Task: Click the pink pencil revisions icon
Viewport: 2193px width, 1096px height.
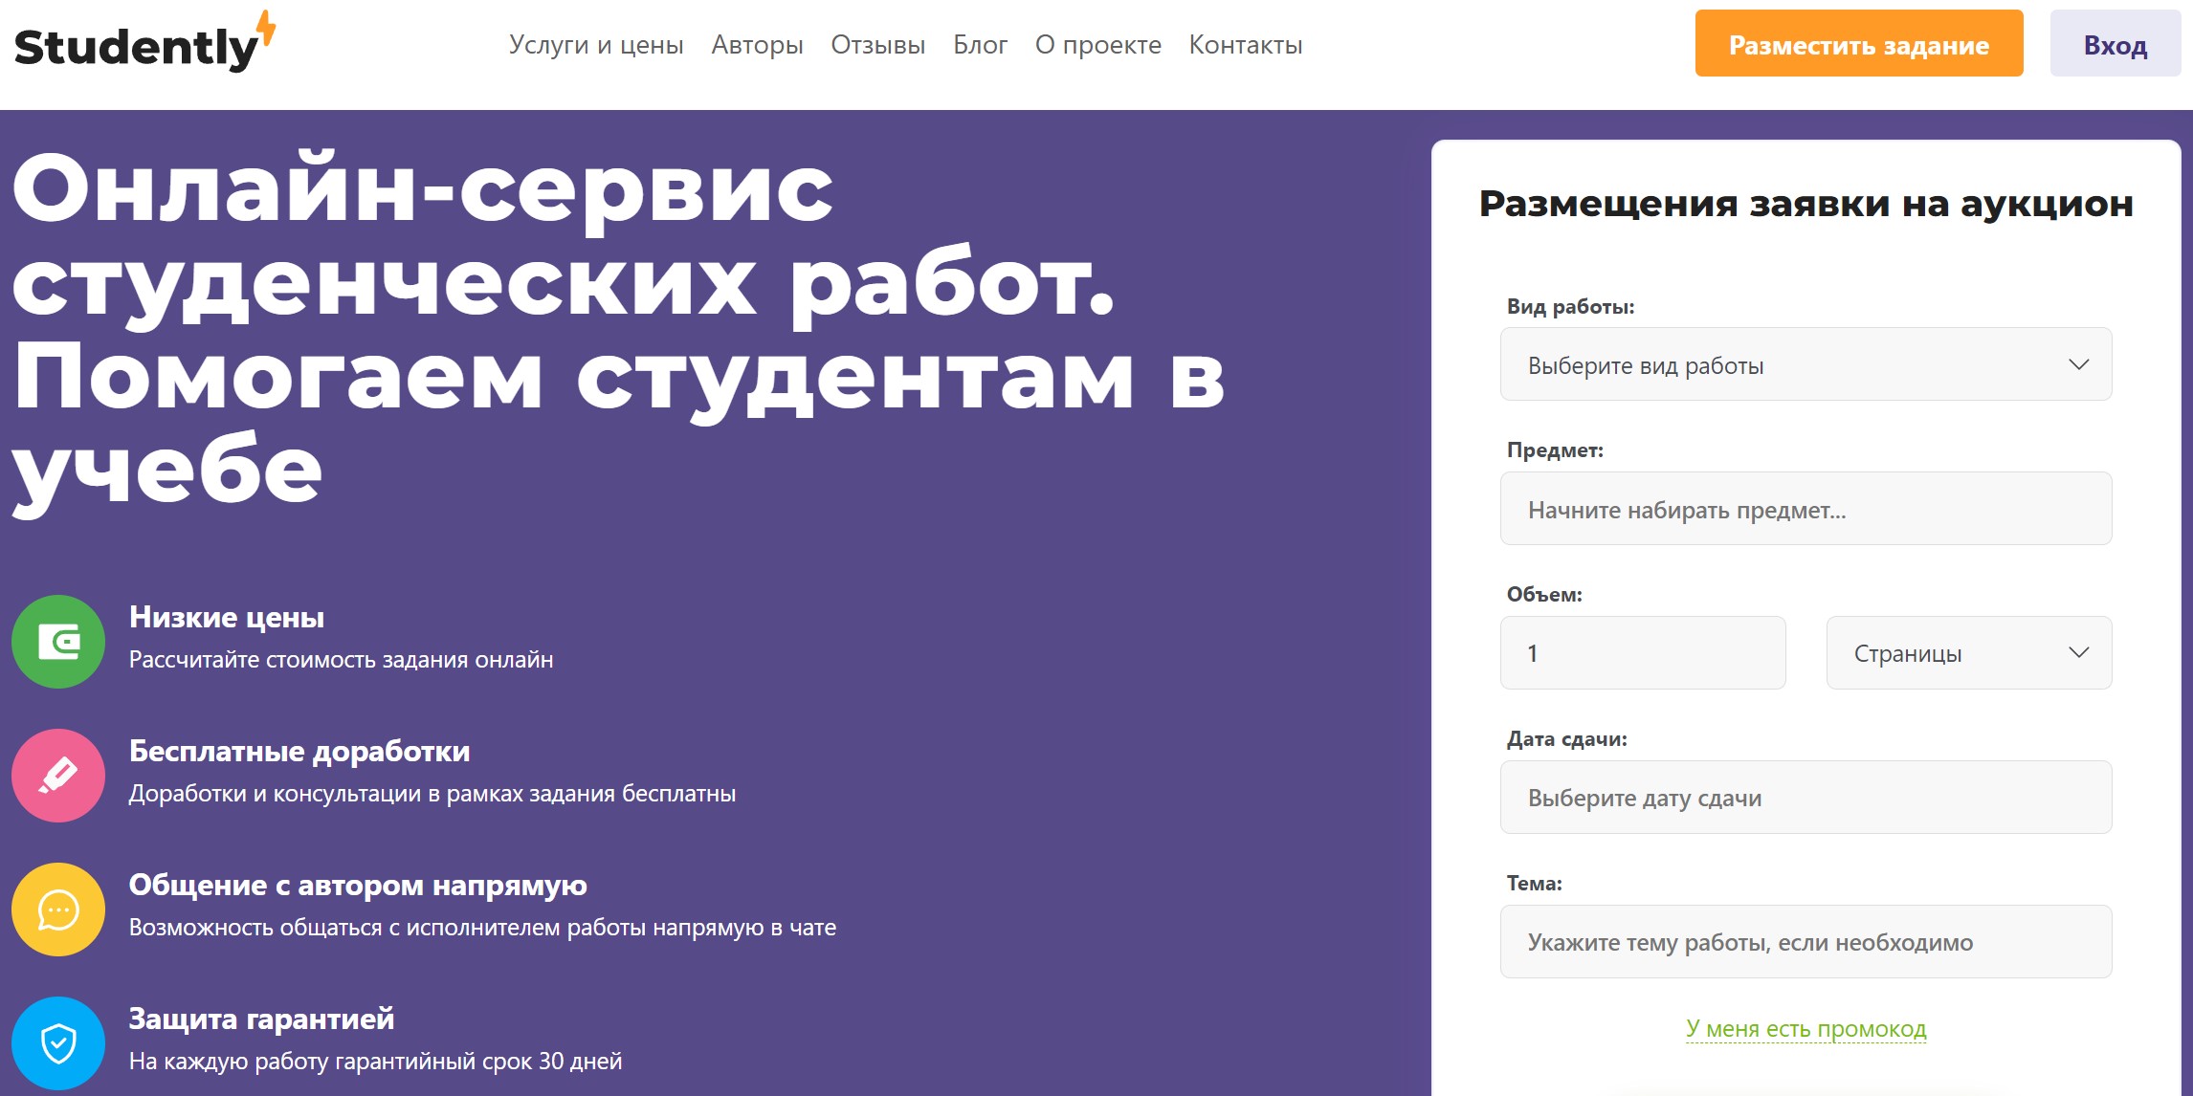Action: (58, 776)
